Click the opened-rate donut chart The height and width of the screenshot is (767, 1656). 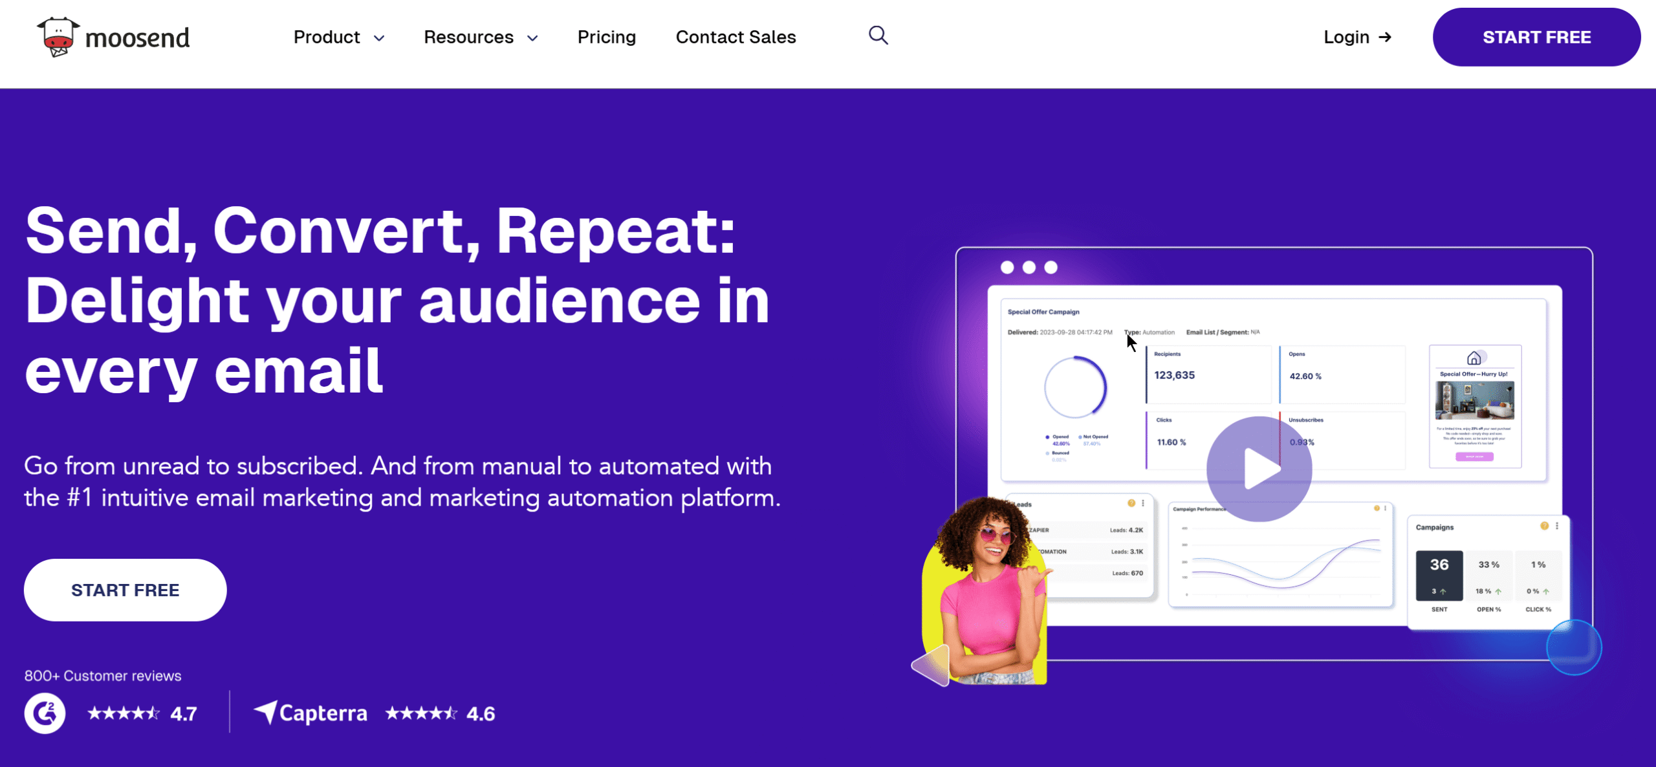(1075, 387)
